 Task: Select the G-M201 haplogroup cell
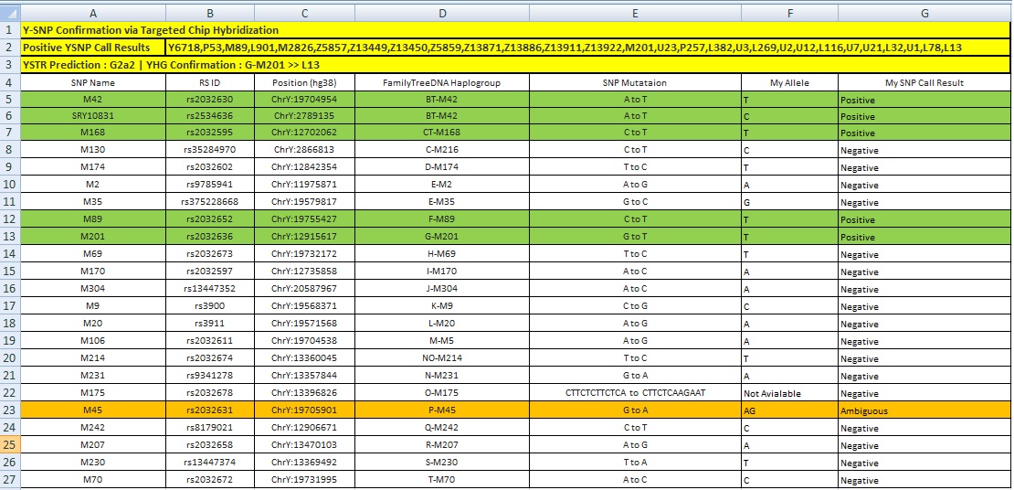[442, 236]
